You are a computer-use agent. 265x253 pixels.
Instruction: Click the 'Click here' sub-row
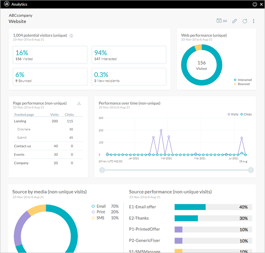48,129
